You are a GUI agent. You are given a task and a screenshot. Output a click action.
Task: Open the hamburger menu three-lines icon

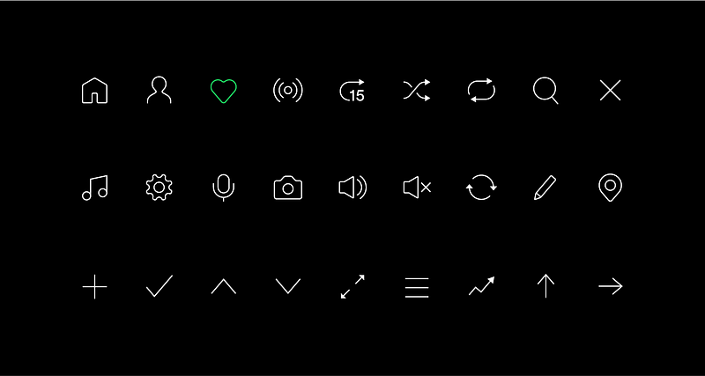pyautogui.click(x=417, y=287)
